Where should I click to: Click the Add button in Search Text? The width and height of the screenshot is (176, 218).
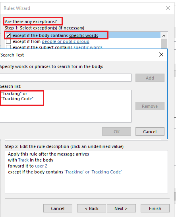tap(150, 78)
